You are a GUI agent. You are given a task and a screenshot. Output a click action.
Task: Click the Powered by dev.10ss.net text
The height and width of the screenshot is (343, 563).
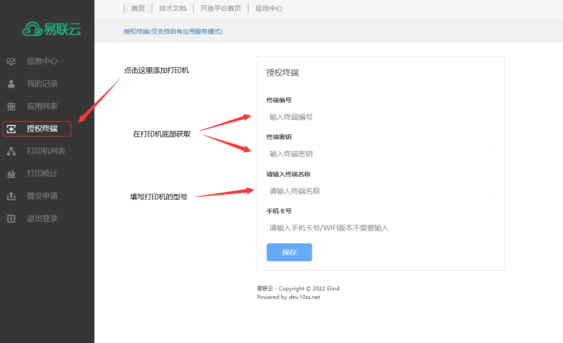289,297
